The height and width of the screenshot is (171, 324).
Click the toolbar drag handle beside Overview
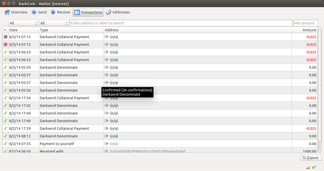pyautogui.click(x=2, y=12)
